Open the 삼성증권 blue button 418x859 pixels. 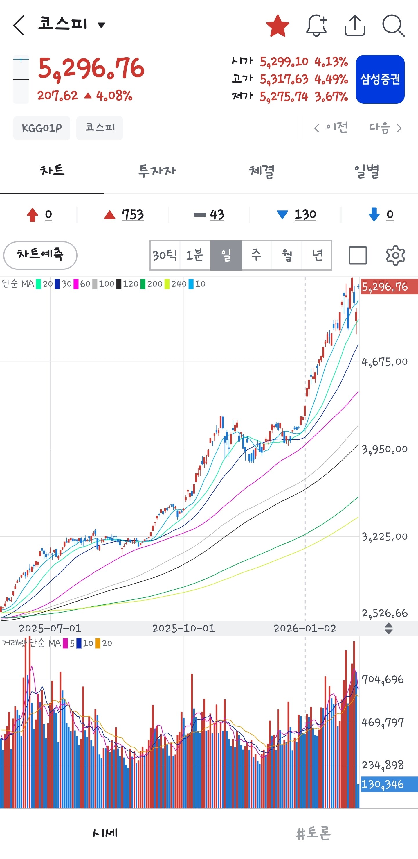pos(380,79)
